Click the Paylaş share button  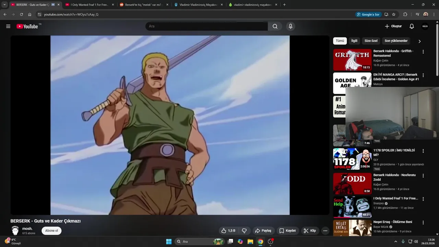tap(263, 231)
